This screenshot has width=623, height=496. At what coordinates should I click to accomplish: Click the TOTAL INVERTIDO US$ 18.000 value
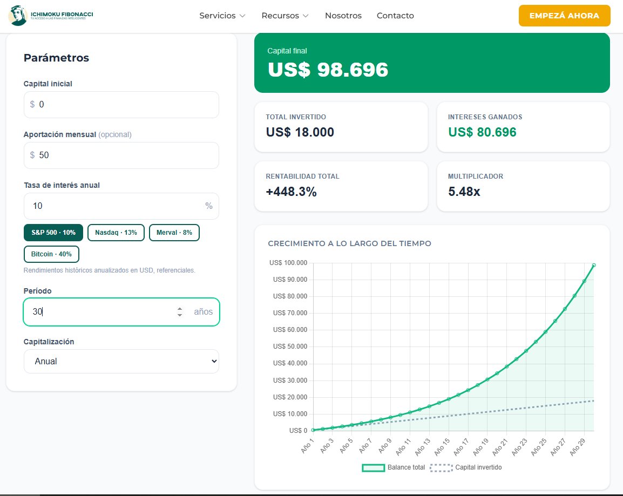coord(300,132)
